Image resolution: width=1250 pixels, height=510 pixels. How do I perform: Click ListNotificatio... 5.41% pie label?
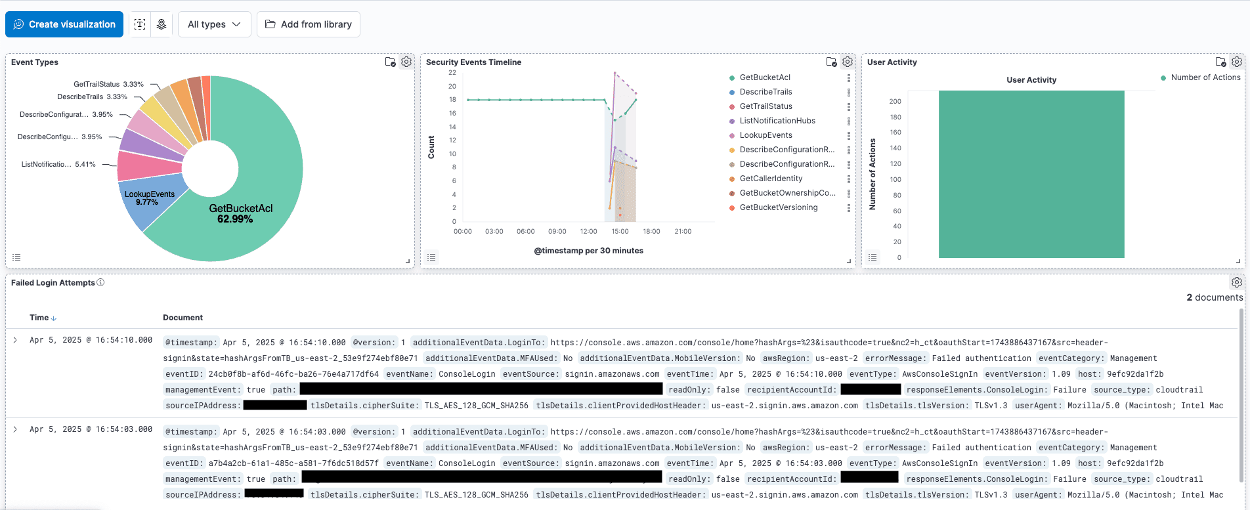[x=58, y=164]
